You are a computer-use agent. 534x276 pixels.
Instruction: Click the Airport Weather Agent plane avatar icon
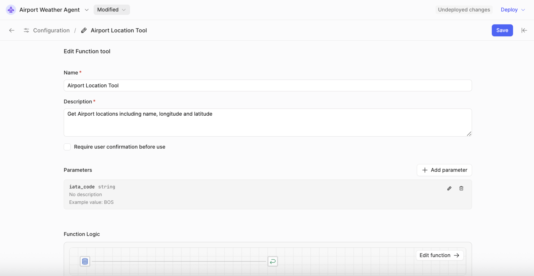[11, 9]
